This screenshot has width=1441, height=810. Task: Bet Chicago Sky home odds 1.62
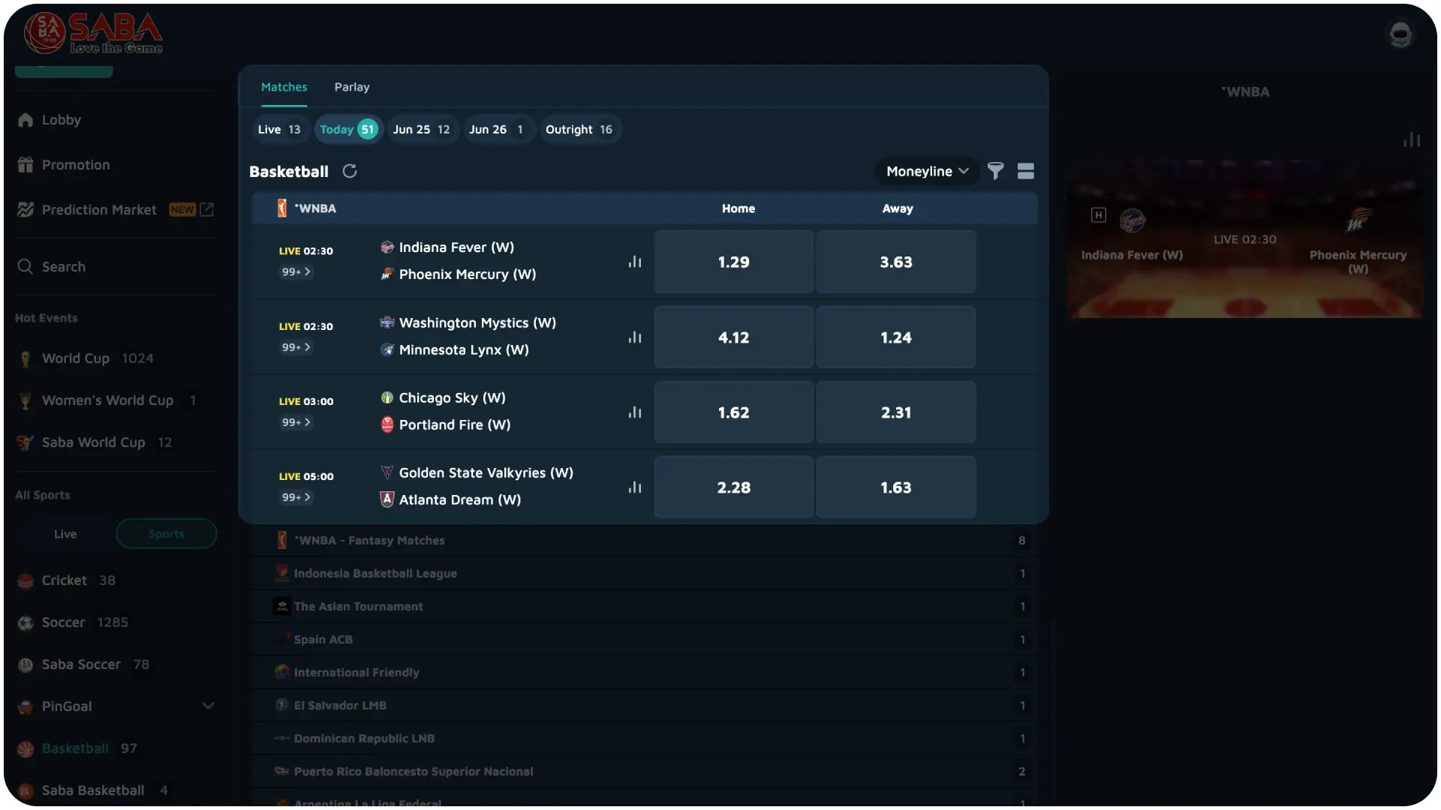click(x=733, y=412)
